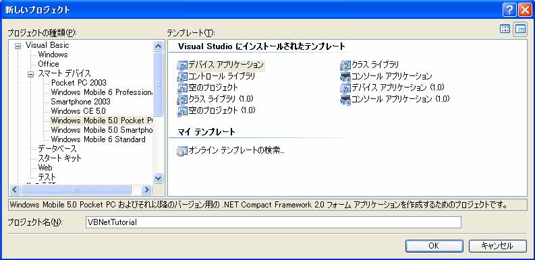Select the クラス ライブラリ (1.0) template icon
The height and width of the screenshot is (260, 535).
(x=183, y=100)
